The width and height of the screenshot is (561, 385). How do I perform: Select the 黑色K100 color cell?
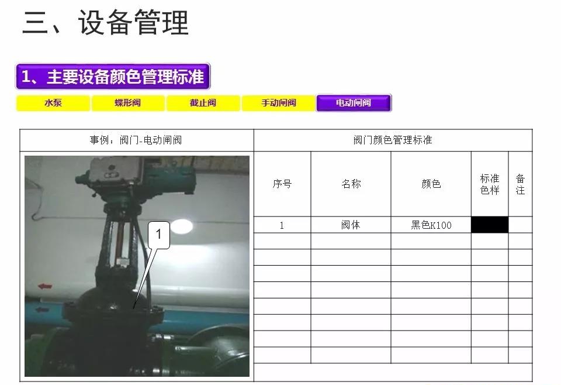(431, 225)
